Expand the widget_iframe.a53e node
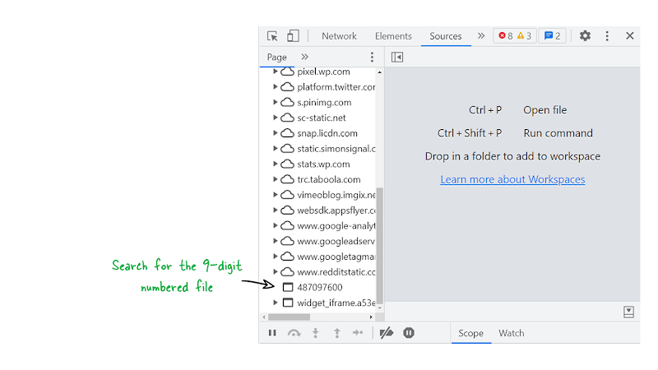 pos(276,303)
